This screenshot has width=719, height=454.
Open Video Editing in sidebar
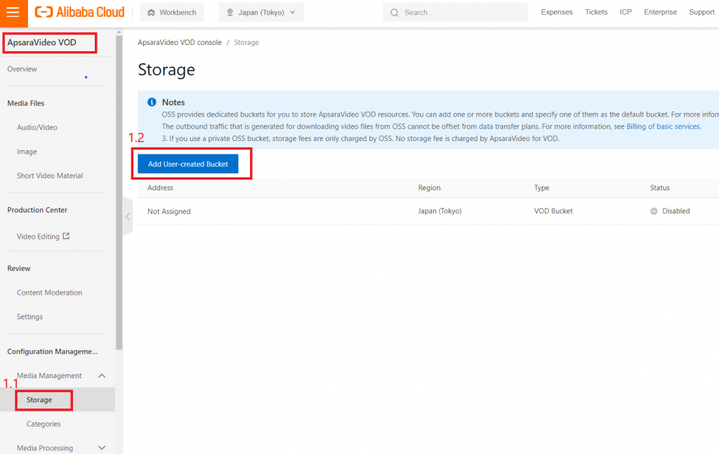click(38, 236)
